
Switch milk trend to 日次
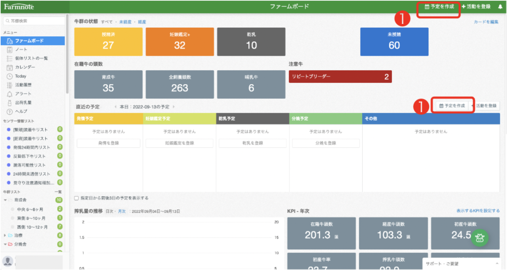pos(109,212)
